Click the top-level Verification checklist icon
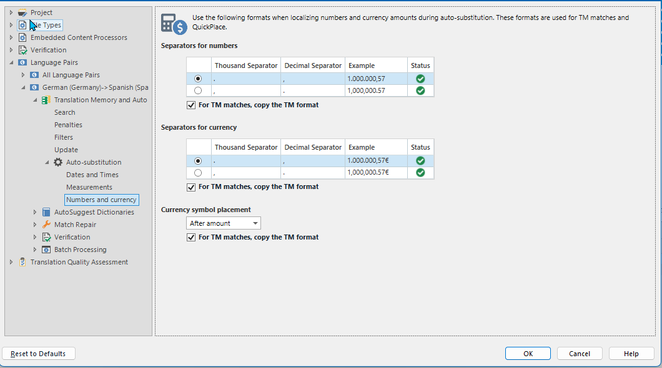Viewport: 662px width, 368px height. click(x=23, y=50)
